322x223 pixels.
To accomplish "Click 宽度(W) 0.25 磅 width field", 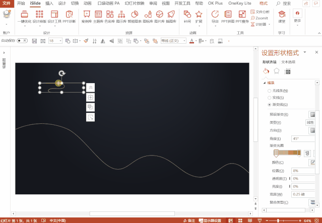I will [303, 194].
